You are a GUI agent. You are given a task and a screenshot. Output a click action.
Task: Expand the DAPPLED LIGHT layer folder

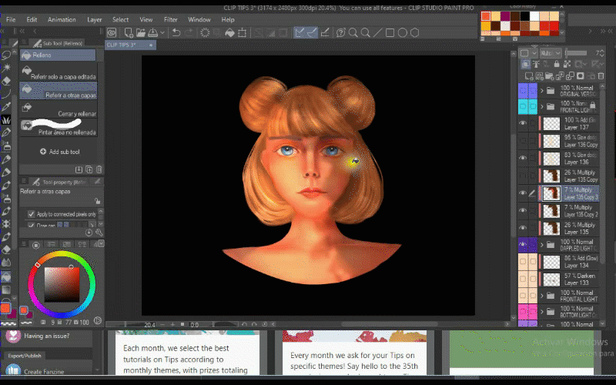coord(542,245)
